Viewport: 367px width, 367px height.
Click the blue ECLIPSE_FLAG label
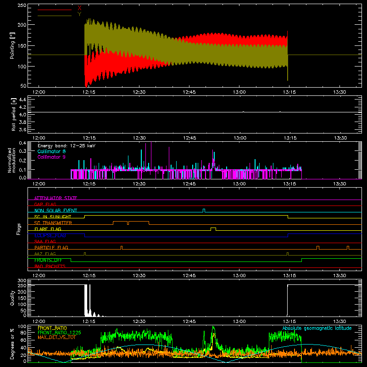(50, 235)
